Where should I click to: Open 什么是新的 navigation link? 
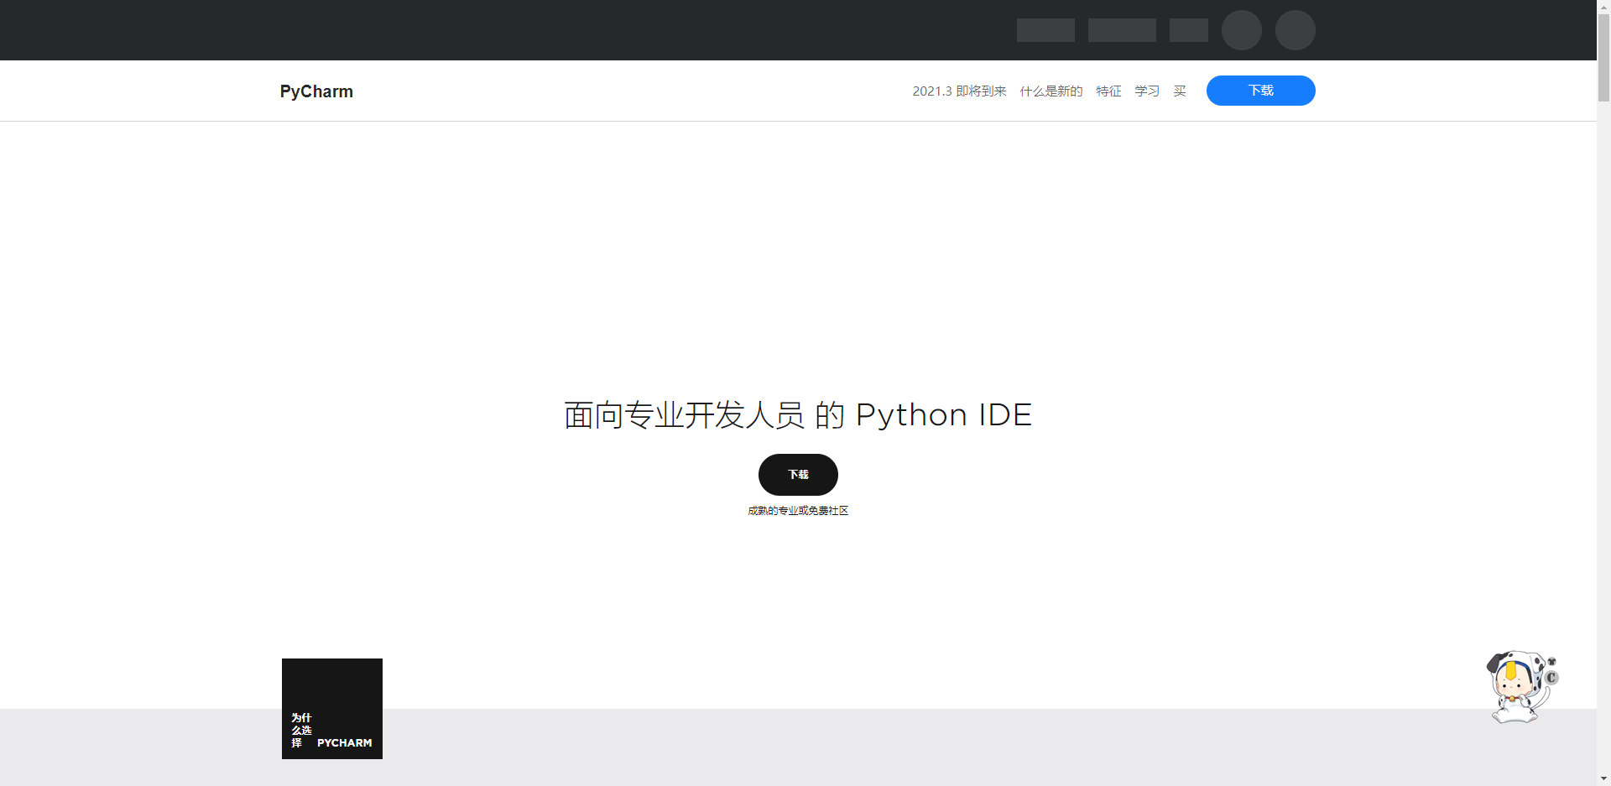pos(1051,91)
